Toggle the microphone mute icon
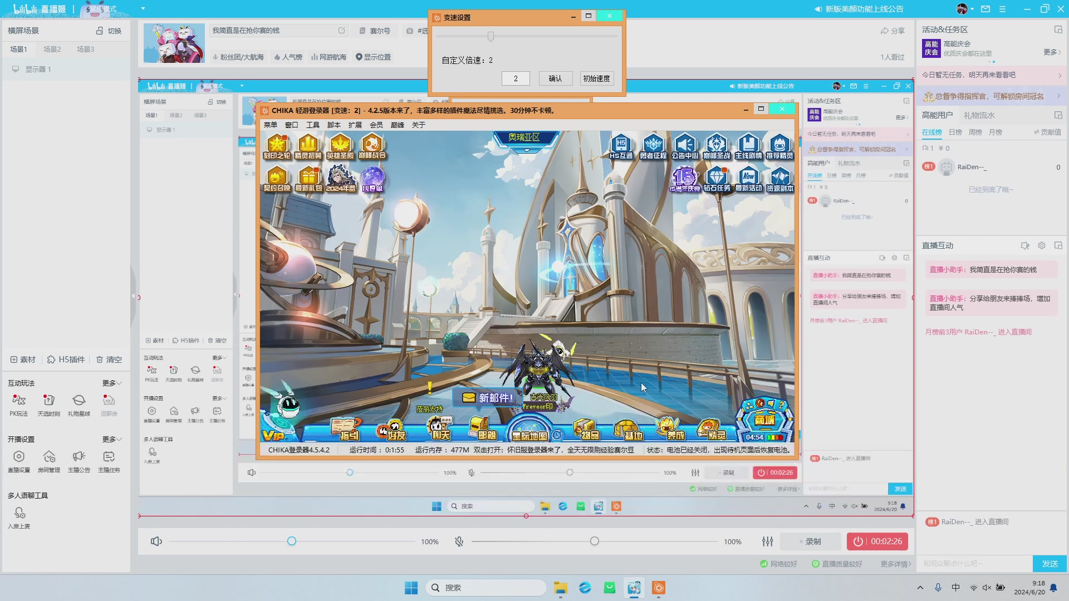The height and width of the screenshot is (601, 1069). click(x=459, y=541)
